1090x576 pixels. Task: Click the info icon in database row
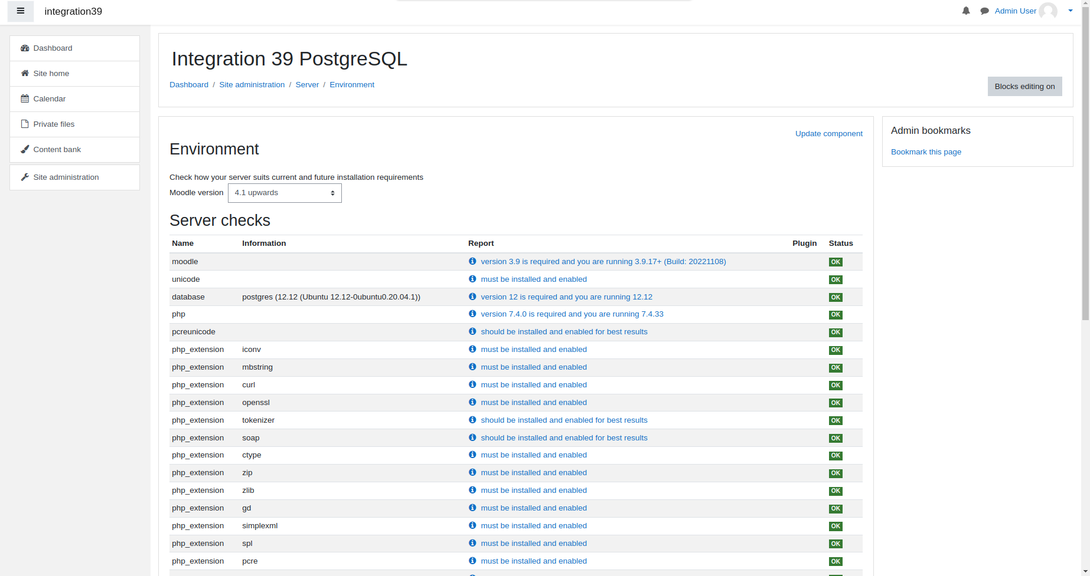coord(472,297)
